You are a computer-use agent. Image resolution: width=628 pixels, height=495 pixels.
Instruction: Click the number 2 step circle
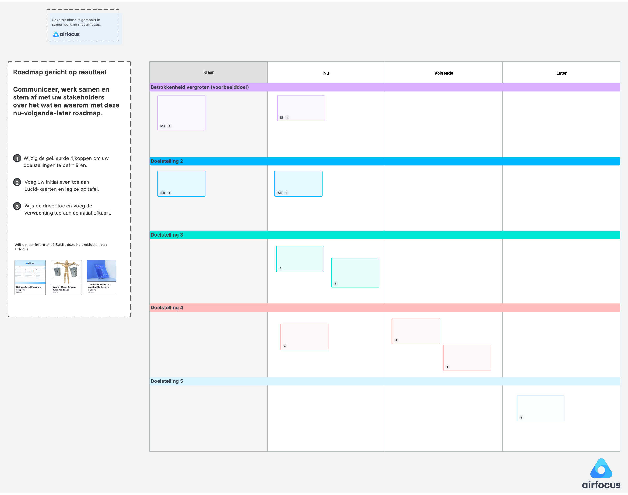tap(17, 182)
